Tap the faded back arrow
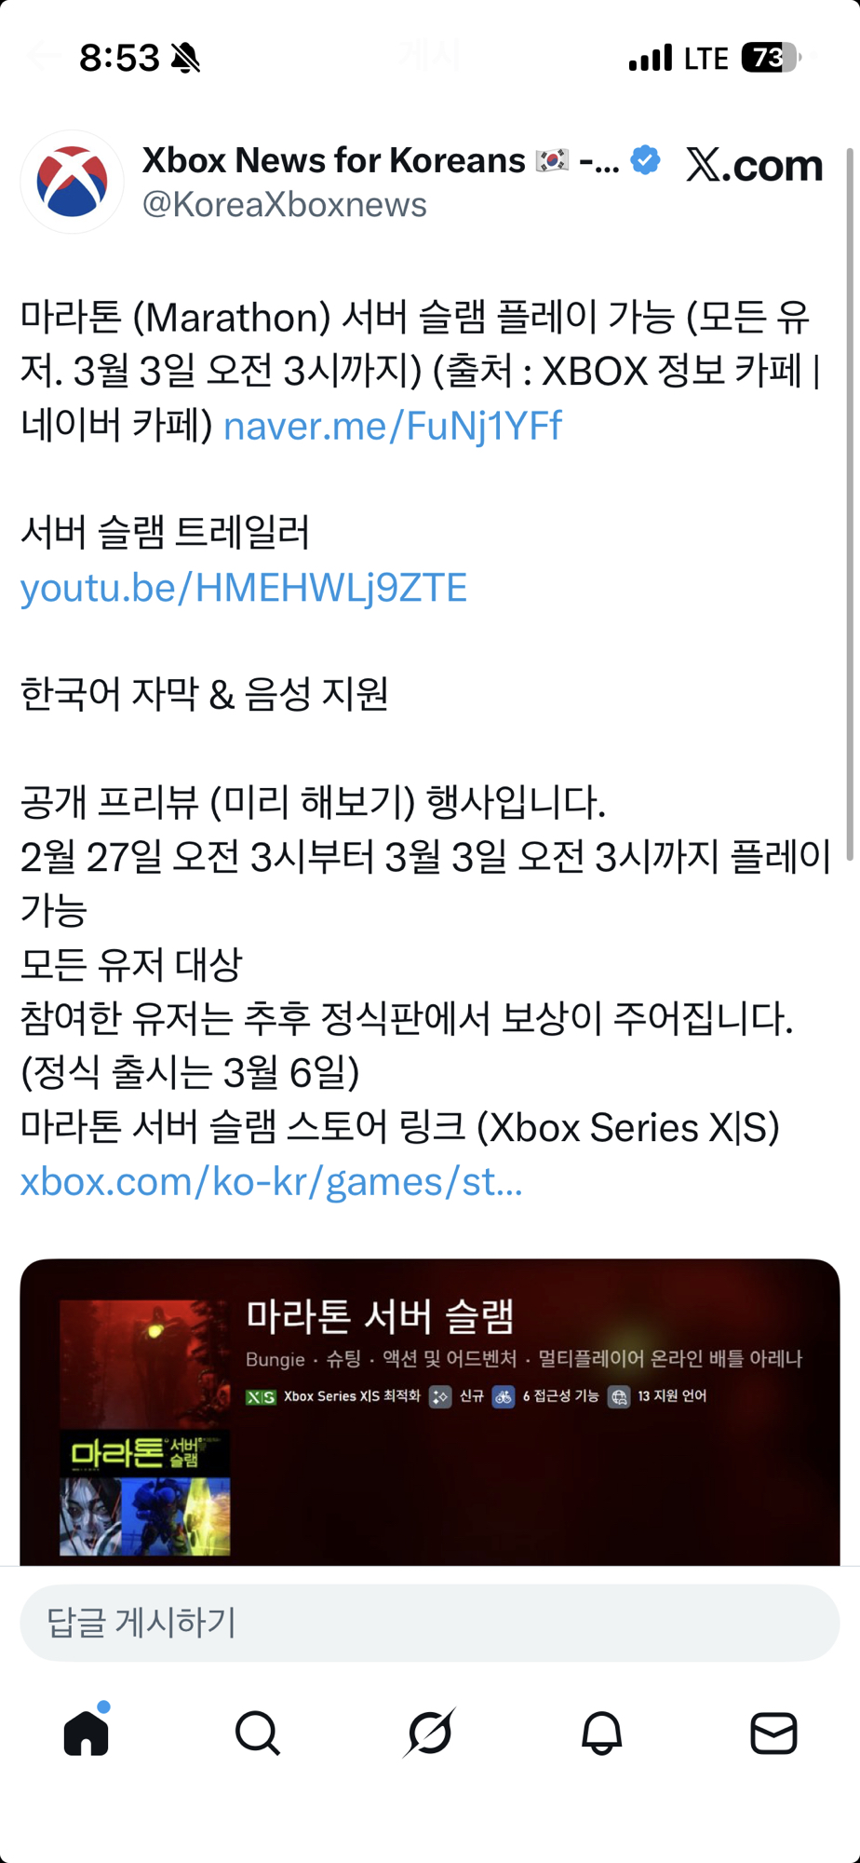This screenshot has height=1863, width=860. coord(43,56)
